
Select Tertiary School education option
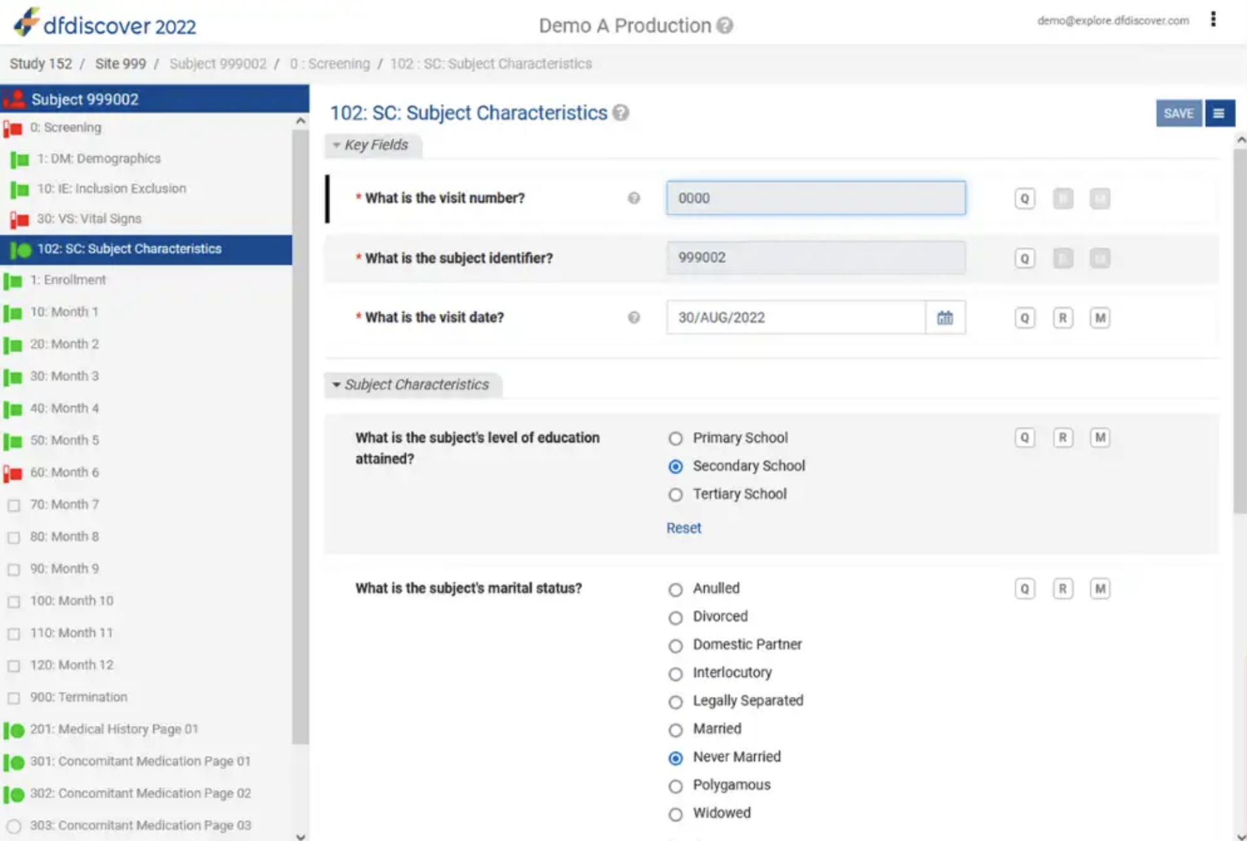tap(675, 495)
